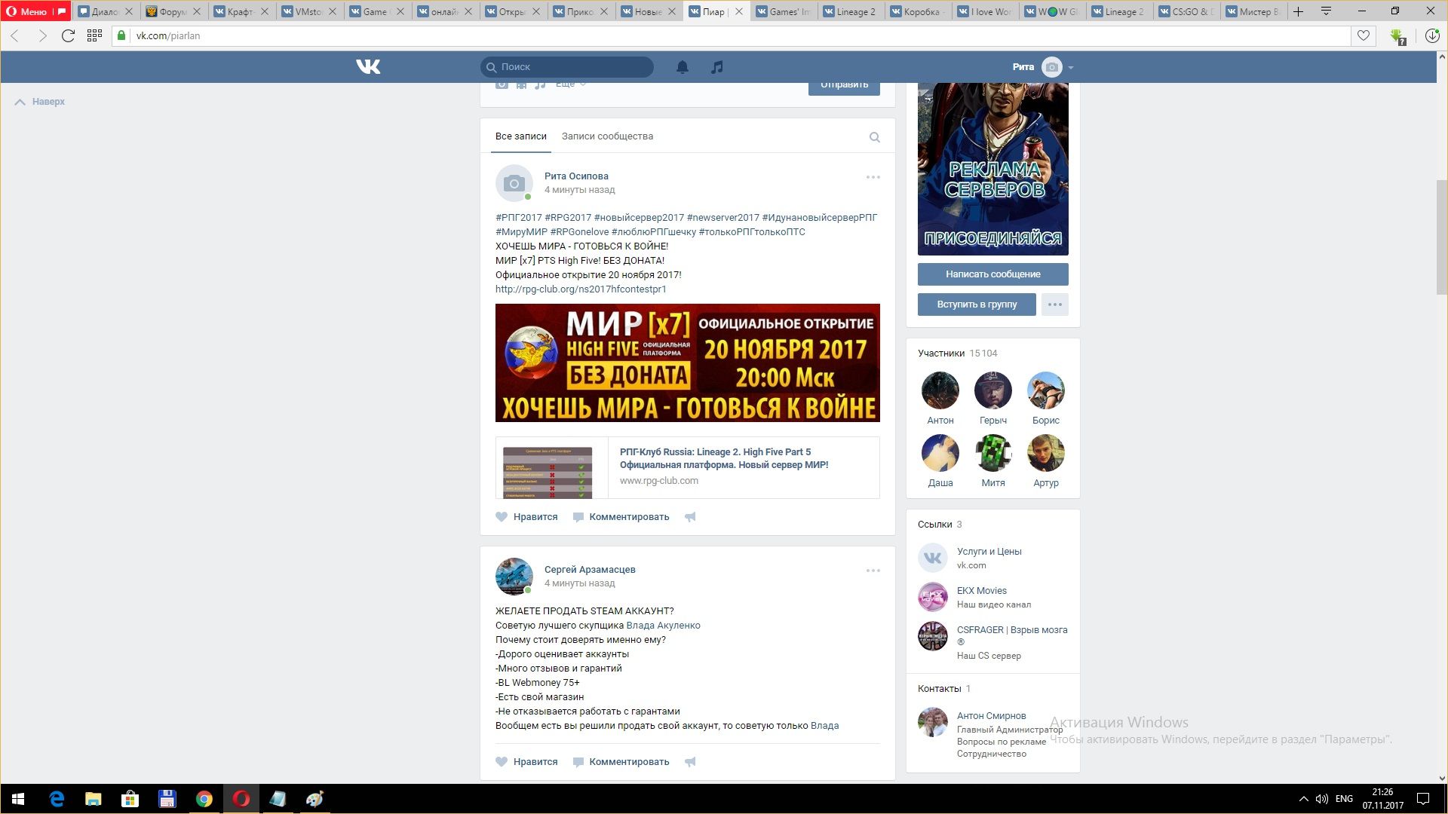Image resolution: width=1448 pixels, height=814 pixels.
Task: Click the wall search magnifier icon
Action: pos(874,137)
